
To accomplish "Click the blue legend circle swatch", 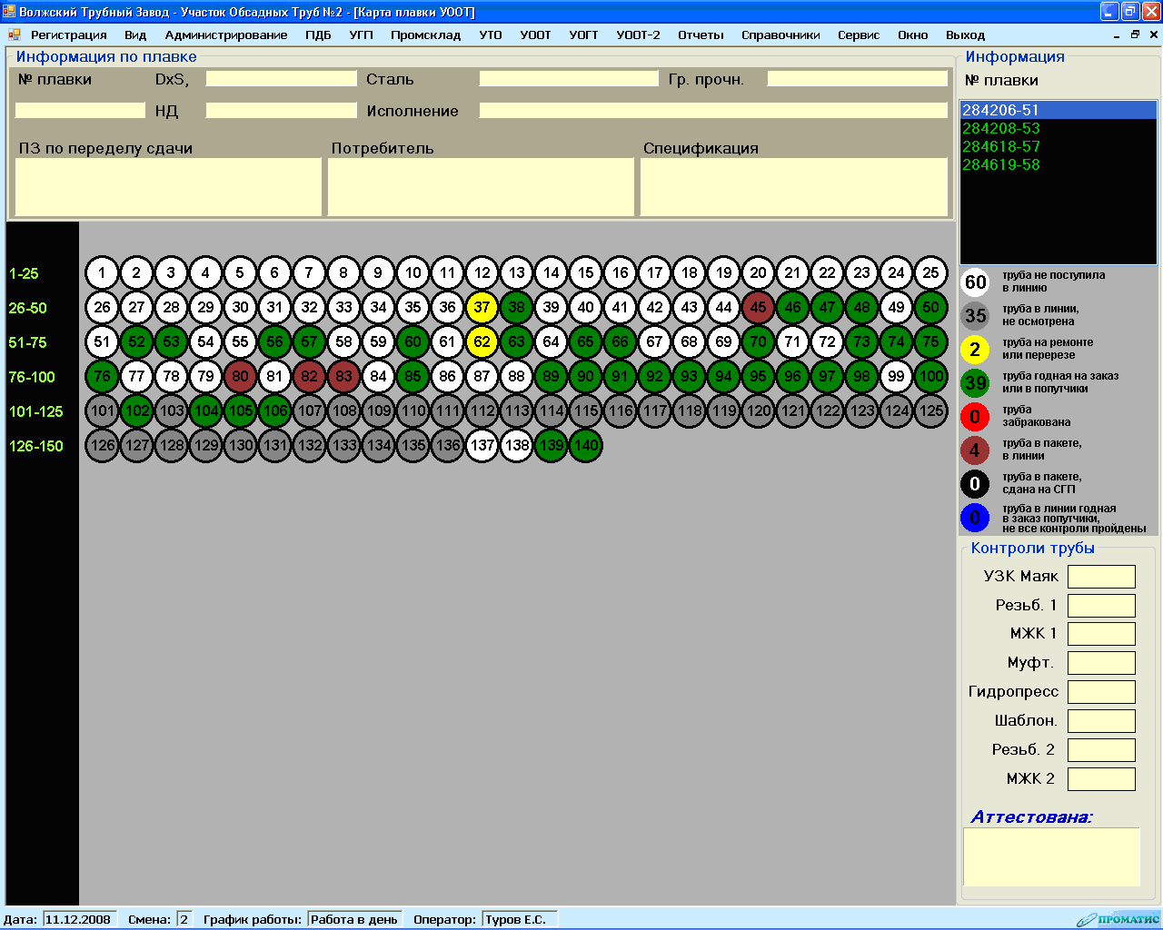I will click(975, 518).
